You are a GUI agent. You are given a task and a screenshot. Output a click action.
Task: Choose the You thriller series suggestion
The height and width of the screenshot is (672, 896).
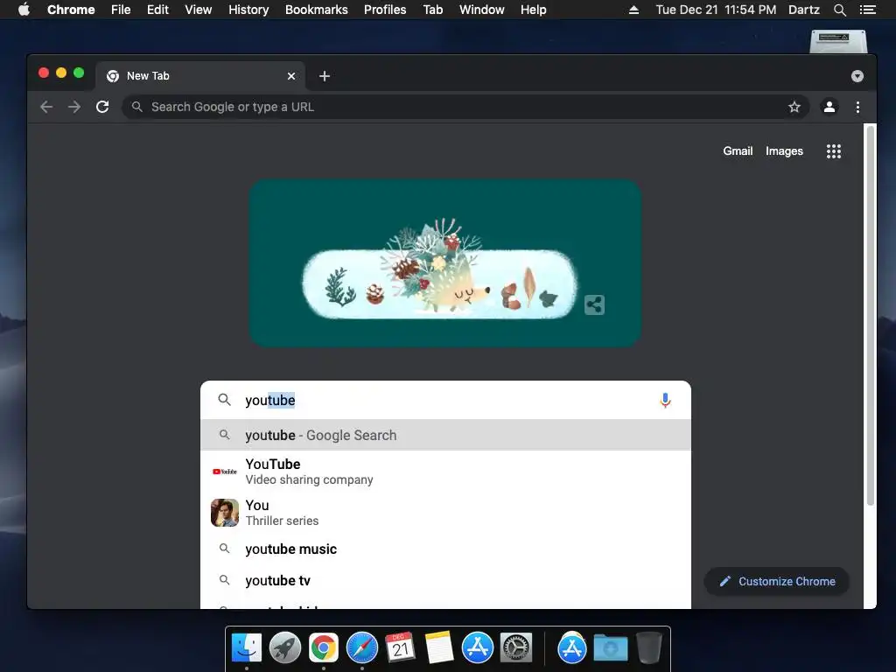point(445,513)
